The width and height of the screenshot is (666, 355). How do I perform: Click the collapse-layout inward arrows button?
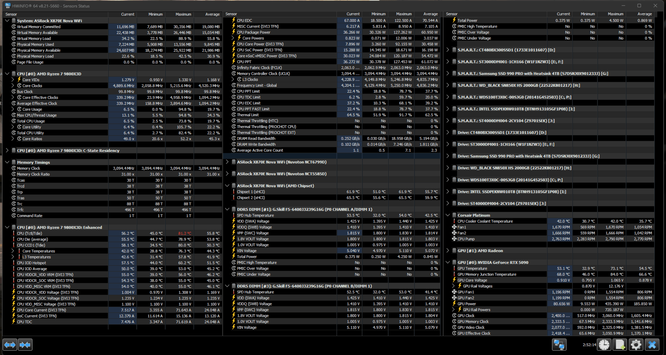tap(25, 345)
